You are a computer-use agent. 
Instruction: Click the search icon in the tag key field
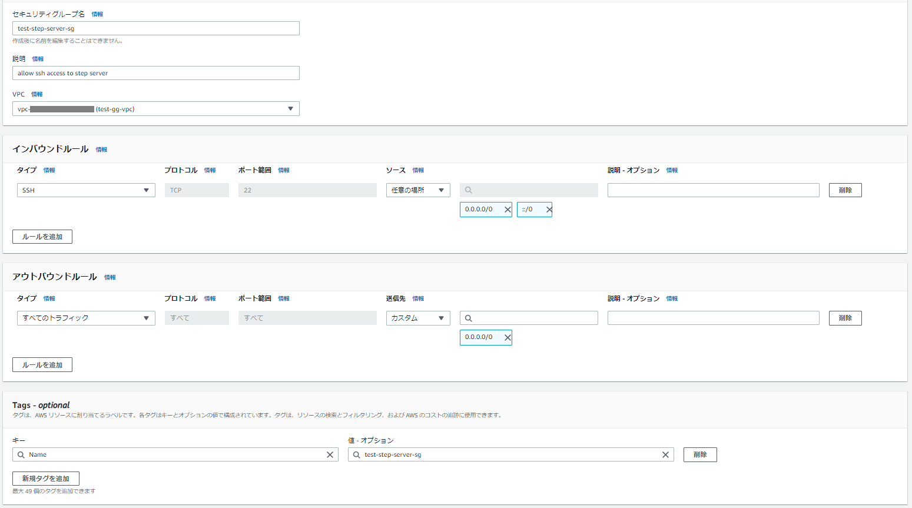coord(21,454)
